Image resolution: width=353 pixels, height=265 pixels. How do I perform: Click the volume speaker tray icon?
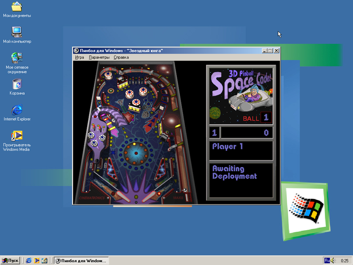click(333, 261)
